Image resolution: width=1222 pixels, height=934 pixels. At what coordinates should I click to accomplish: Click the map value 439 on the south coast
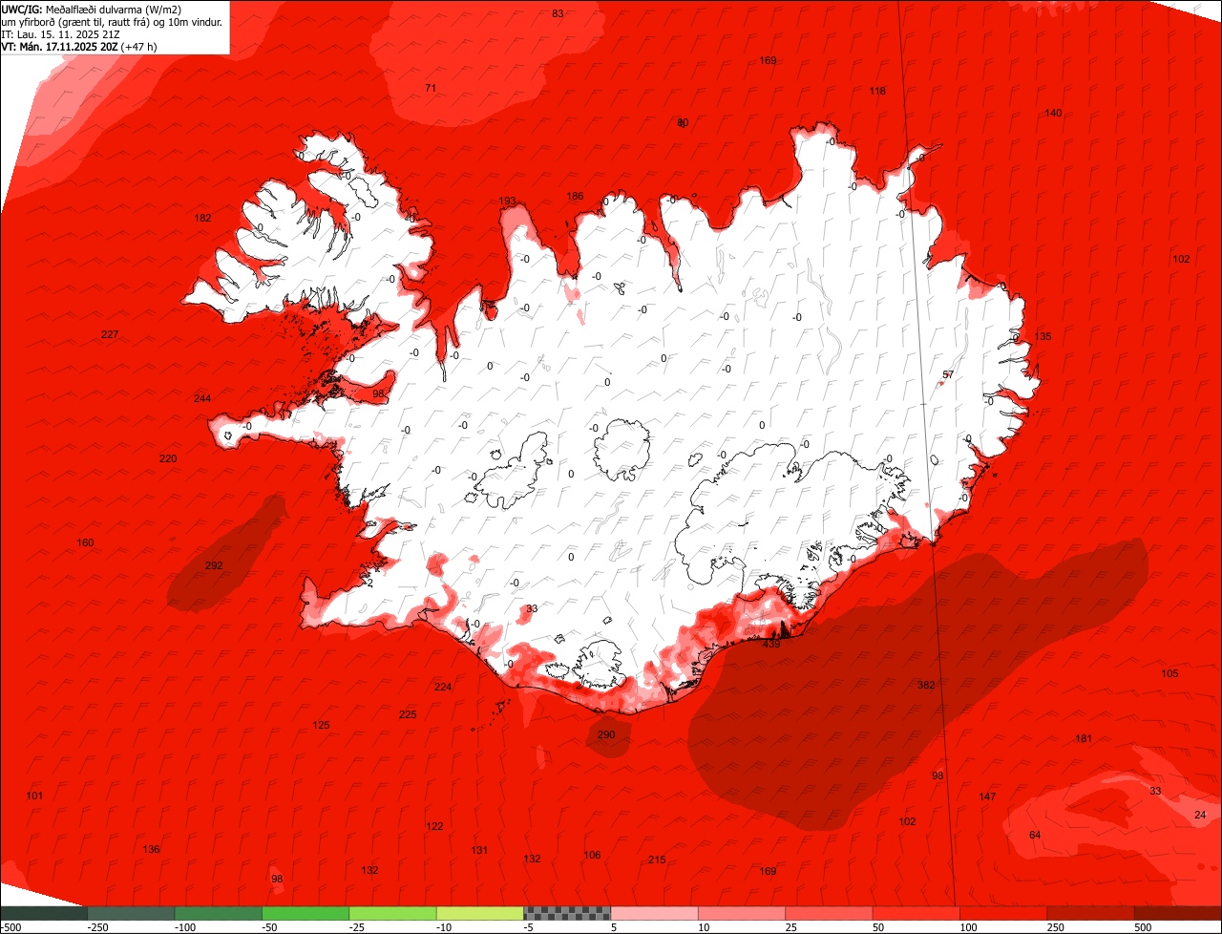[771, 645]
